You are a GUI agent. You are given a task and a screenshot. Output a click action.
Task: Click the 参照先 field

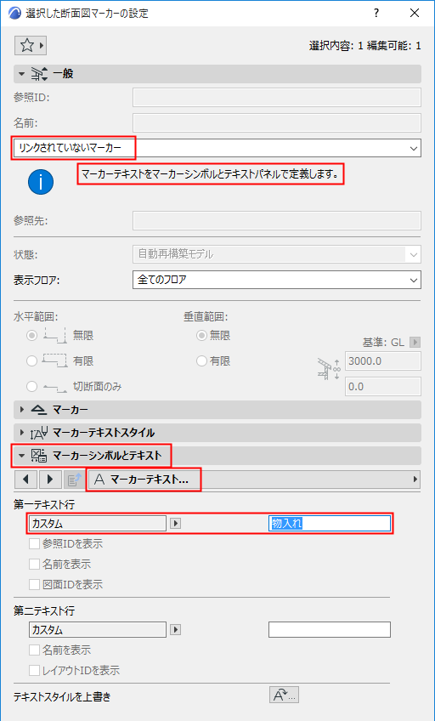[276, 220]
